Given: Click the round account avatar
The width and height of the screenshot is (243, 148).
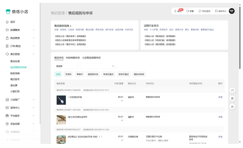Looking at the screenshot, I should (232, 11).
